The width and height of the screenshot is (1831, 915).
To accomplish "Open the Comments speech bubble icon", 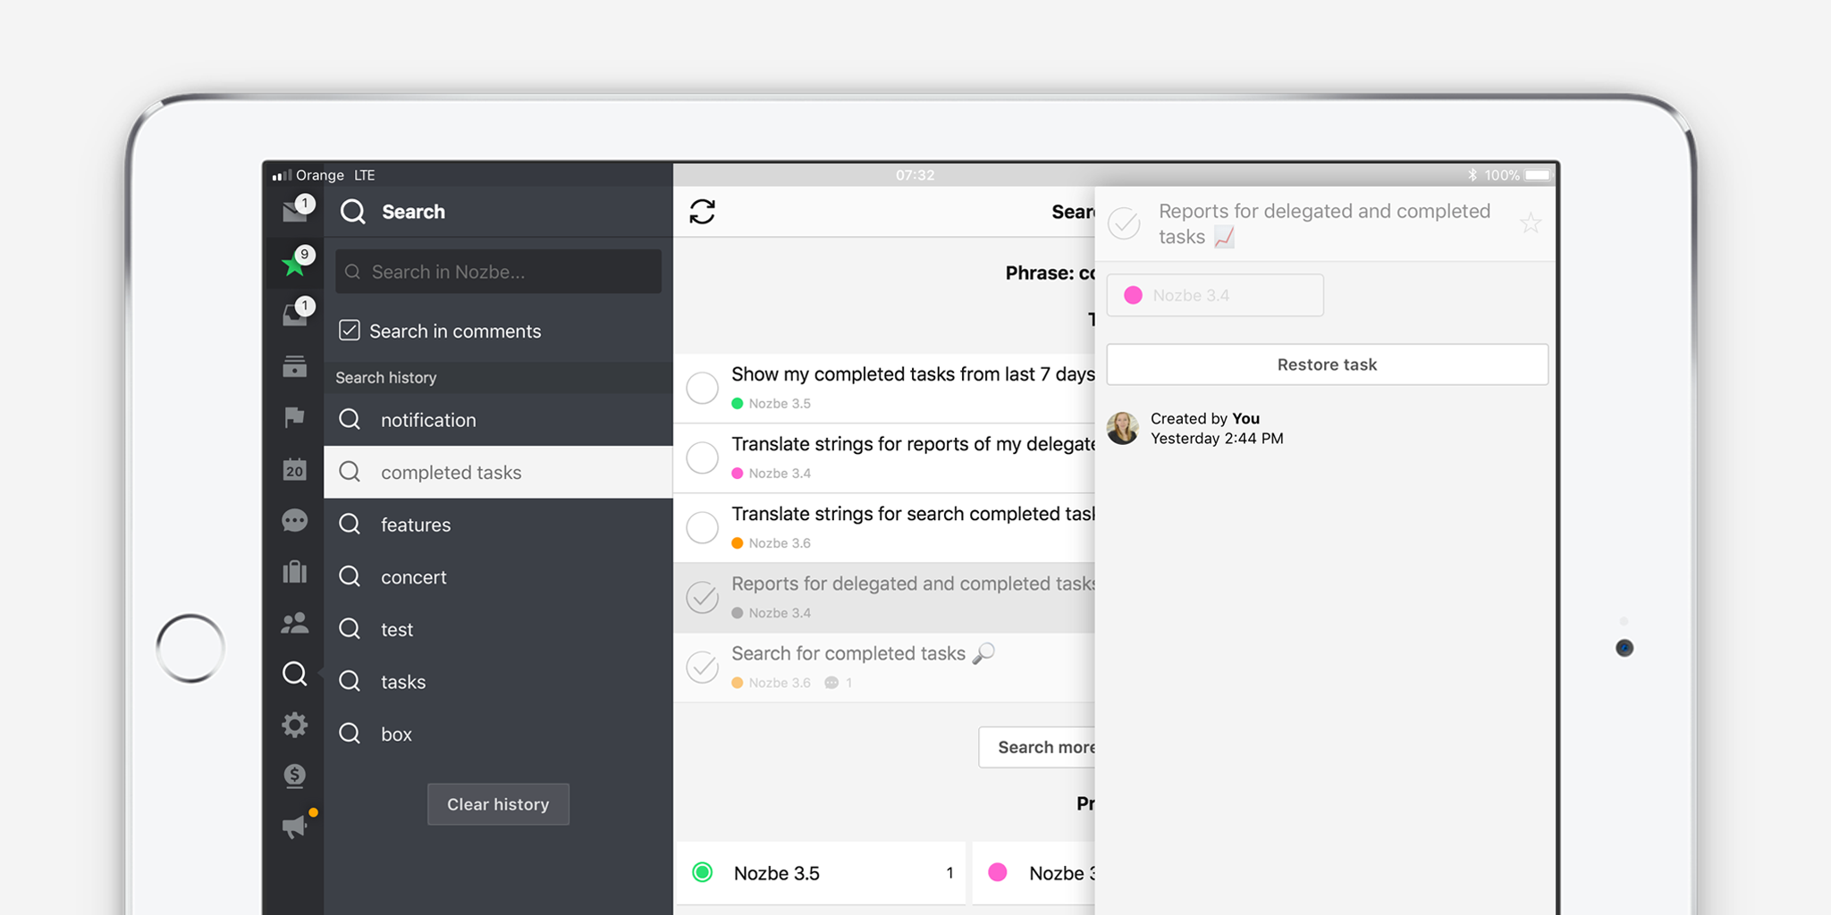I will [295, 521].
